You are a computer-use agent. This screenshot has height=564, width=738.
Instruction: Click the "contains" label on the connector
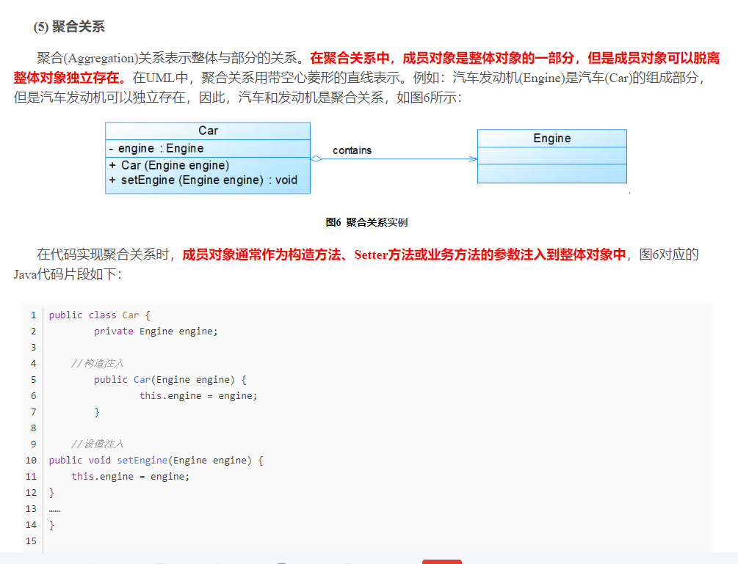(352, 150)
